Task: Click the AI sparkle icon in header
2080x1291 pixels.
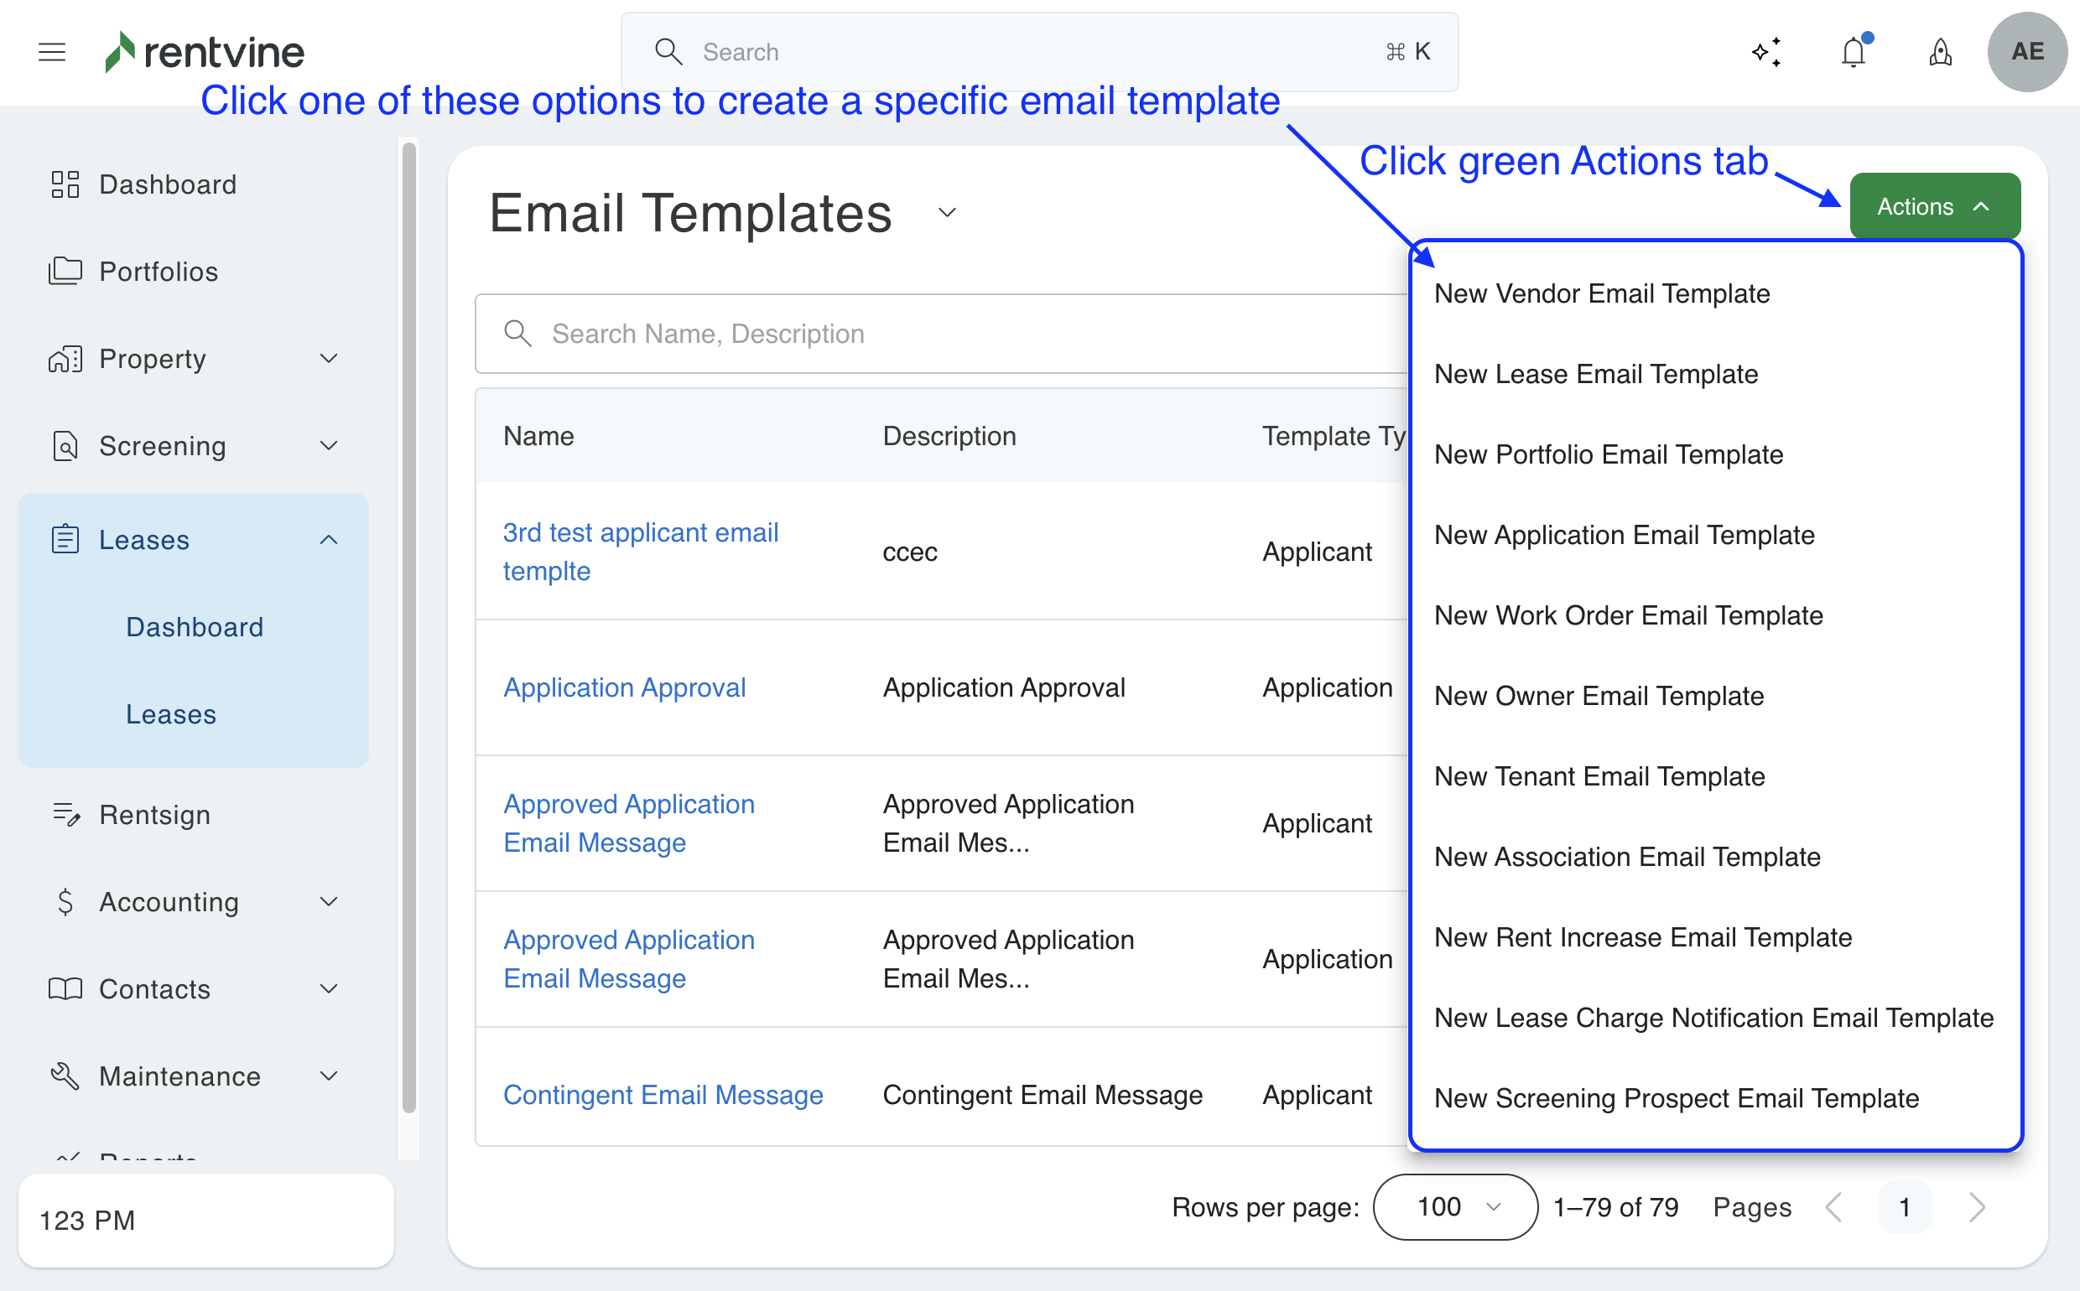Action: 1765,52
